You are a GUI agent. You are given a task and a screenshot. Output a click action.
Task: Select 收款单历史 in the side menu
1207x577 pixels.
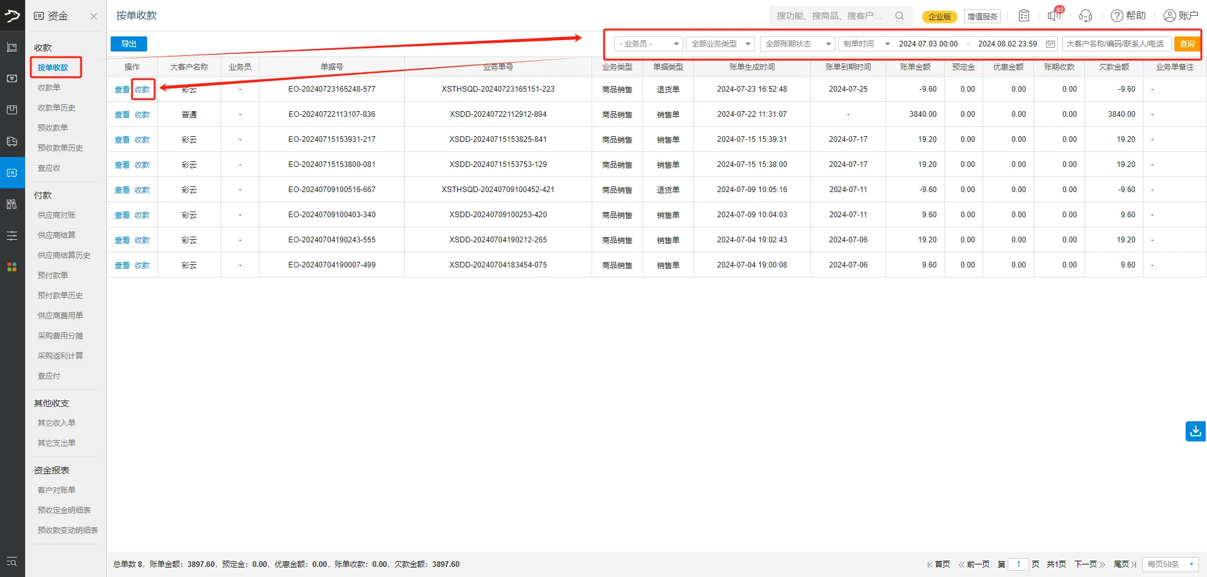pos(57,108)
